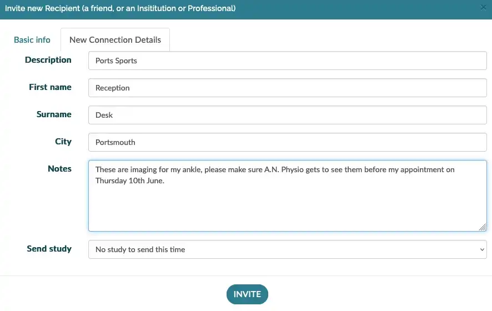Click the Description label
492x311 pixels.
click(x=48, y=60)
